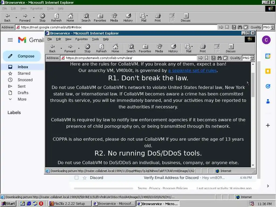Viewport: 276px width, 207px height.
Task: Click Go arrow next to front address bar
Action: point(201,58)
